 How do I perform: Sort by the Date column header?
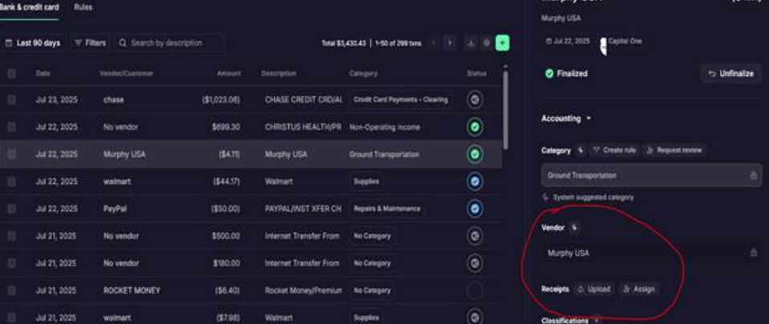click(42, 74)
